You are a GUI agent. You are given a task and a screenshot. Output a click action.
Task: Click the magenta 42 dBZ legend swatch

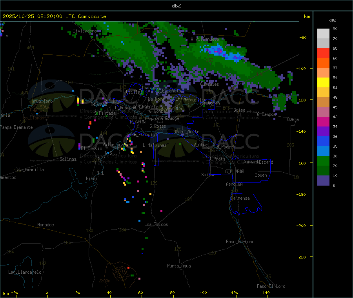tap(323, 121)
